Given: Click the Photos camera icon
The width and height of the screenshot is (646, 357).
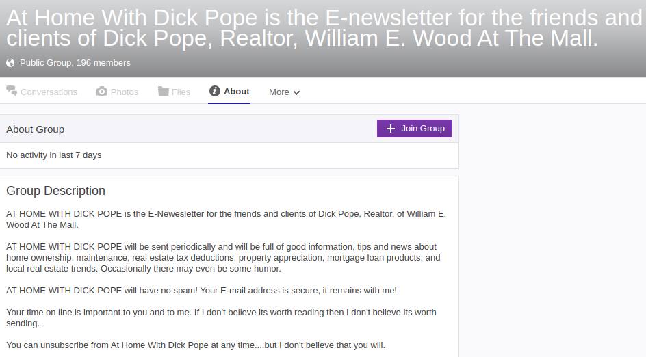Looking at the screenshot, I should click(102, 91).
